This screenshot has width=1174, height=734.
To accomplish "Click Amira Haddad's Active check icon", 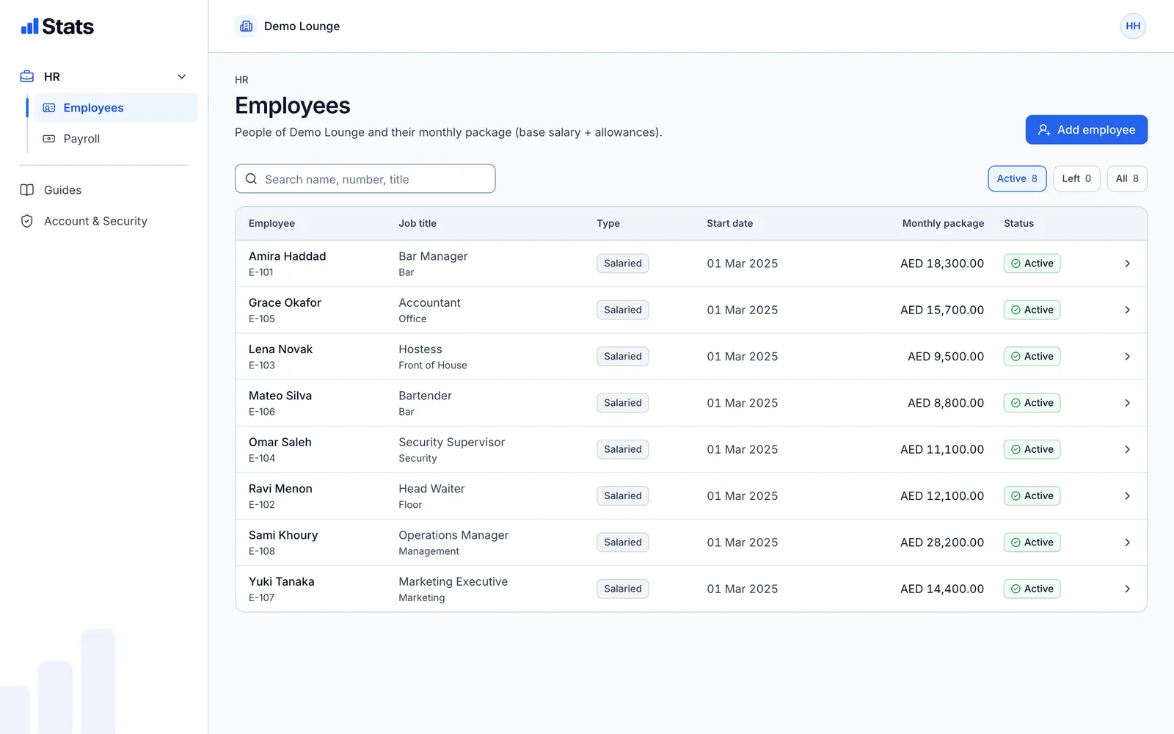I will click(x=1016, y=264).
